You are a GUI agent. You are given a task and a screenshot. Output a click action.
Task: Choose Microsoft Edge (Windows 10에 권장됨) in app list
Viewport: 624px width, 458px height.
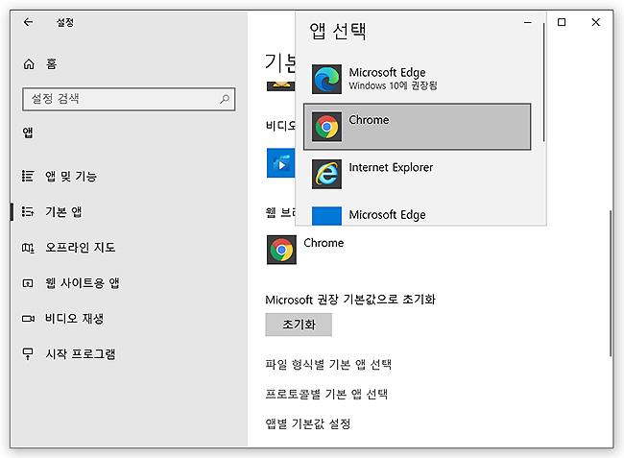point(417,79)
